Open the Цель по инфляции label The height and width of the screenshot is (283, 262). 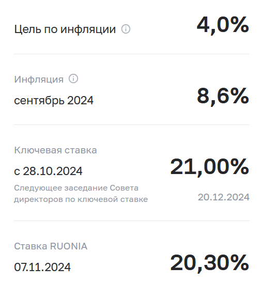tap(65, 29)
